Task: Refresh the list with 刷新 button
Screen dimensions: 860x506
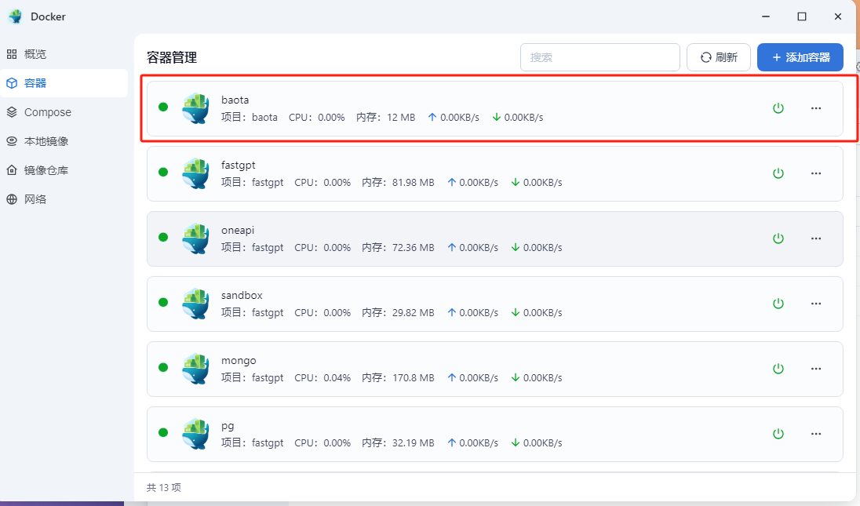Action: 719,57
